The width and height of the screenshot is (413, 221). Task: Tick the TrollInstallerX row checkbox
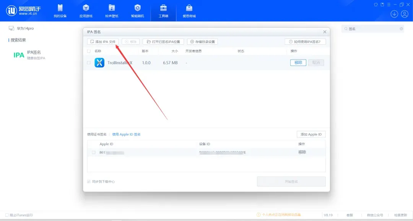[x=89, y=63]
